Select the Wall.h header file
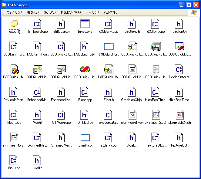Viewport: 201px width, 179px height. 38,160
